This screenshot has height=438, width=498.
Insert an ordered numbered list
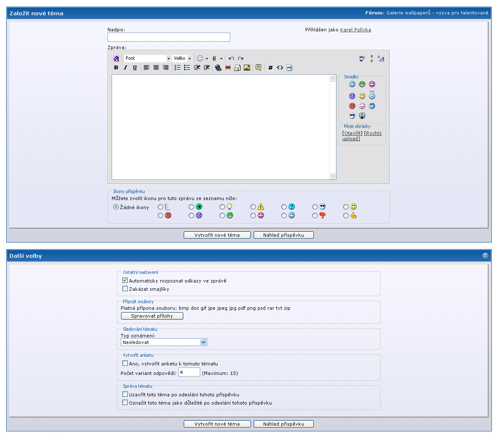click(178, 68)
